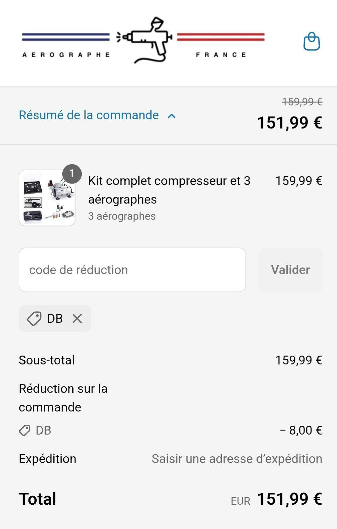Click the 3 aérographes variant text
The width and height of the screenshot is (337, 529).
click(x=122, y=216)
